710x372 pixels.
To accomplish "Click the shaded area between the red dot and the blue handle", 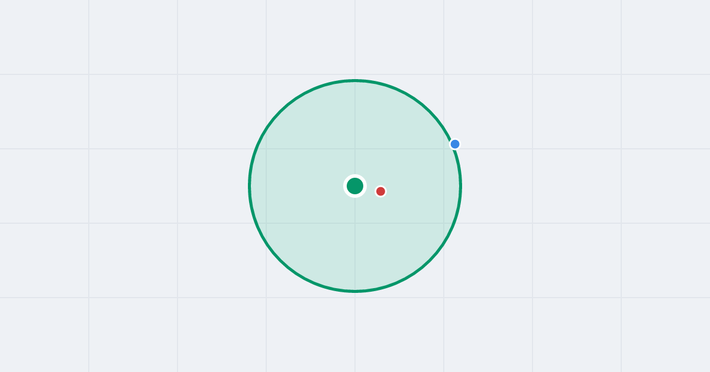I will tap(418, 168).
